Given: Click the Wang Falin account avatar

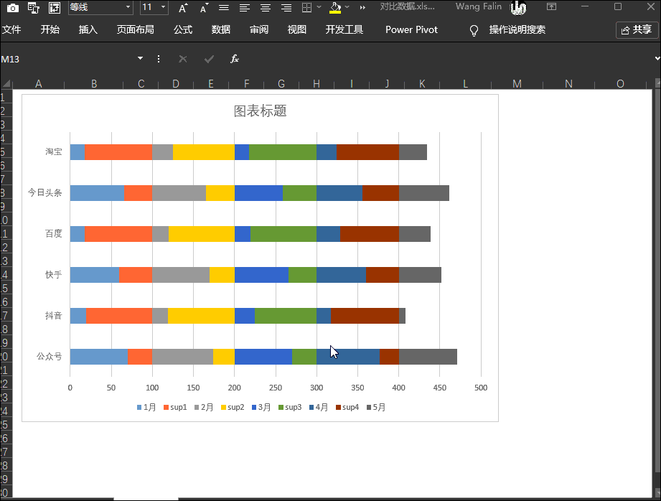Looking at the screenshot, I should pos(518,7).
